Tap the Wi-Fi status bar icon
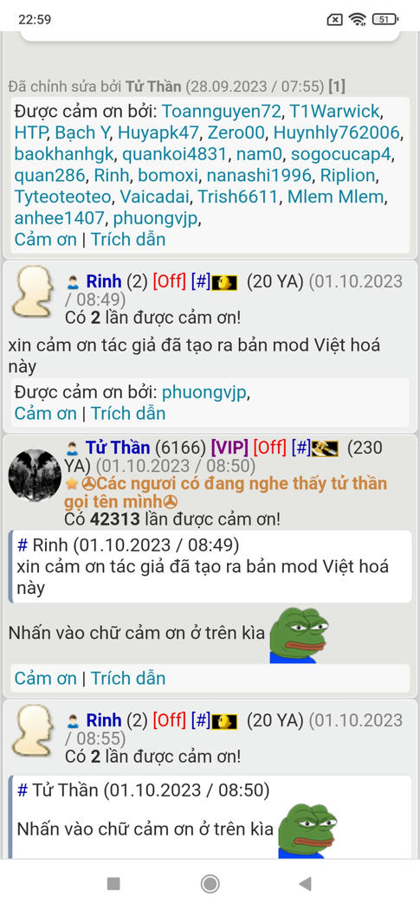 [x=358, y=20]
